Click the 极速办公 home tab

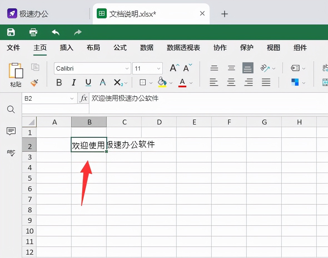(28, 14)
